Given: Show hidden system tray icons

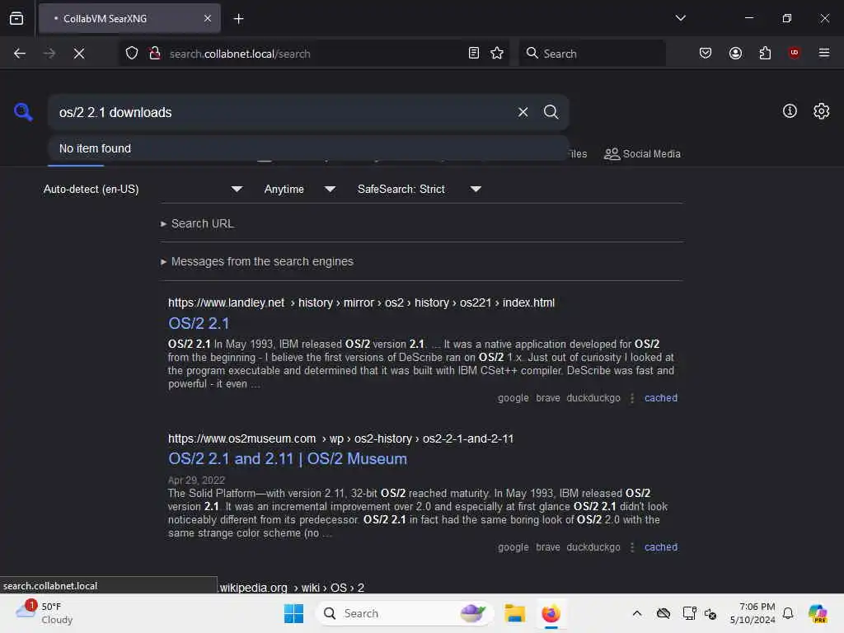Looking at the screenshot, I should [636, 613].
